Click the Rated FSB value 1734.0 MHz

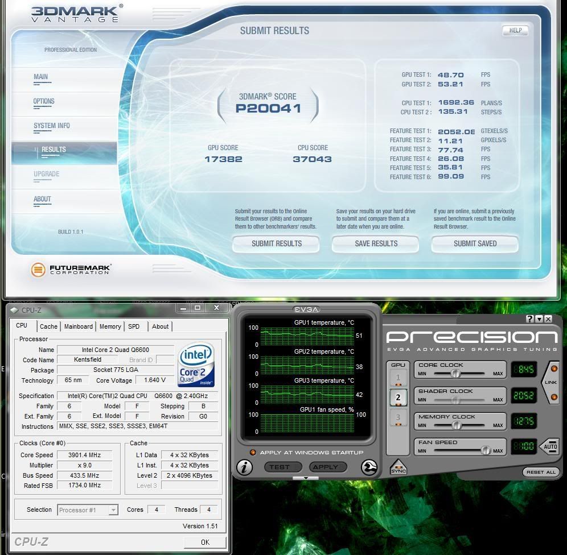click(85, 485)
